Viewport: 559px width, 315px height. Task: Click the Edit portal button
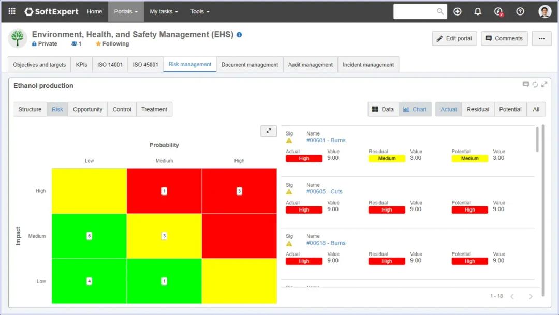coord(454,38)
